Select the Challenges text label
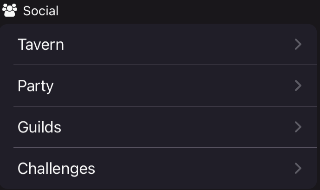 pos(56,168)
